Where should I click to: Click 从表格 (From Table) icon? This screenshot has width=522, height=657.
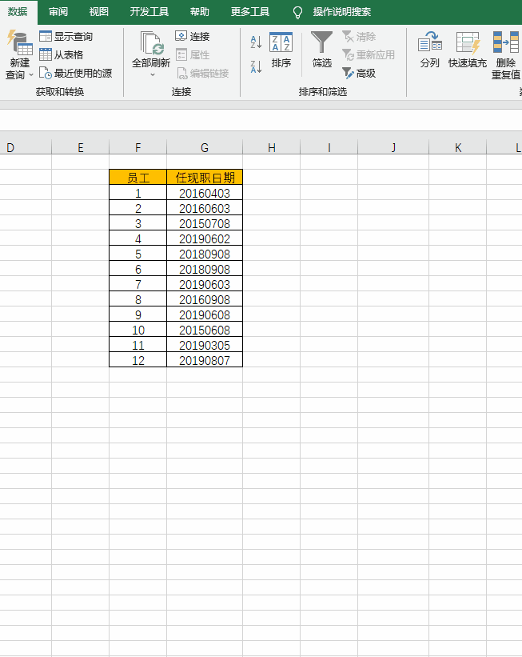pyautogui.click(x=46, y=54)
